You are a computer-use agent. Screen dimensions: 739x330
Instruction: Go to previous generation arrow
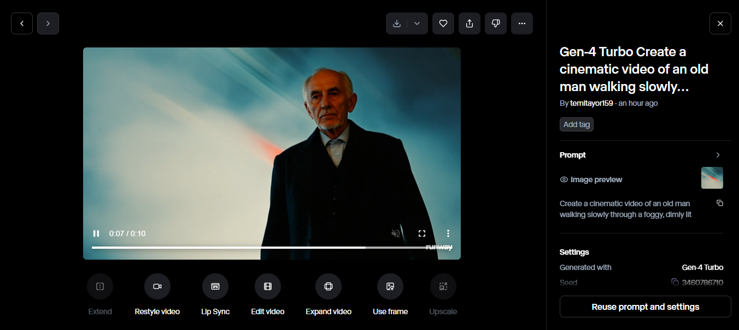point(22,23)
